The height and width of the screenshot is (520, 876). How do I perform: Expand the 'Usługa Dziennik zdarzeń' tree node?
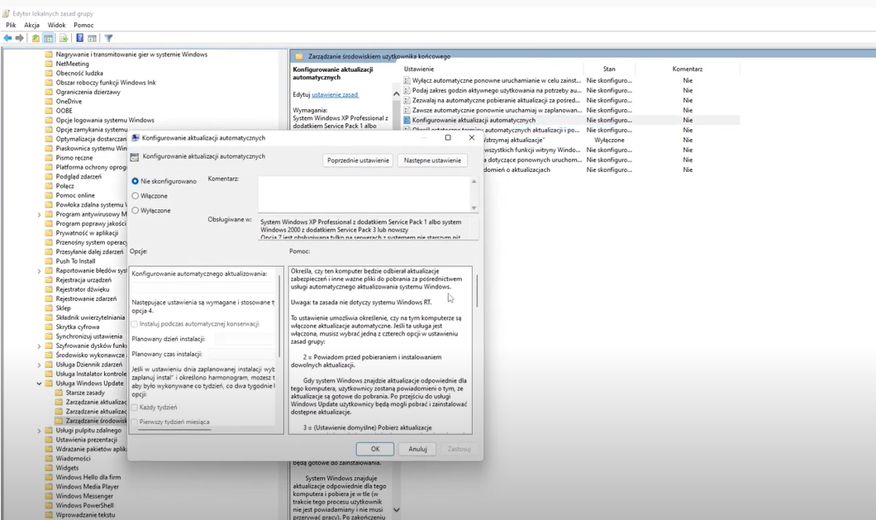(39, 365)
